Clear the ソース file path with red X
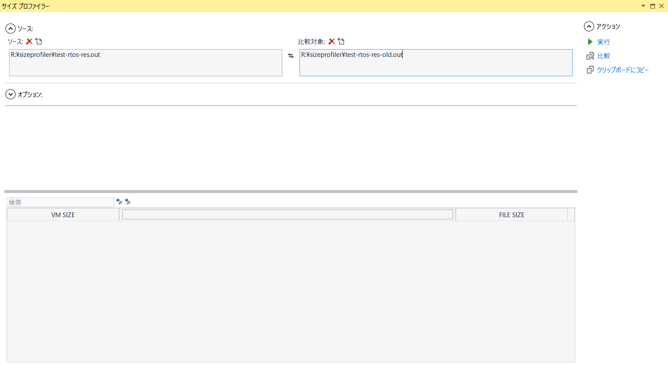The image size is (668, 365). tap(29, 41)
